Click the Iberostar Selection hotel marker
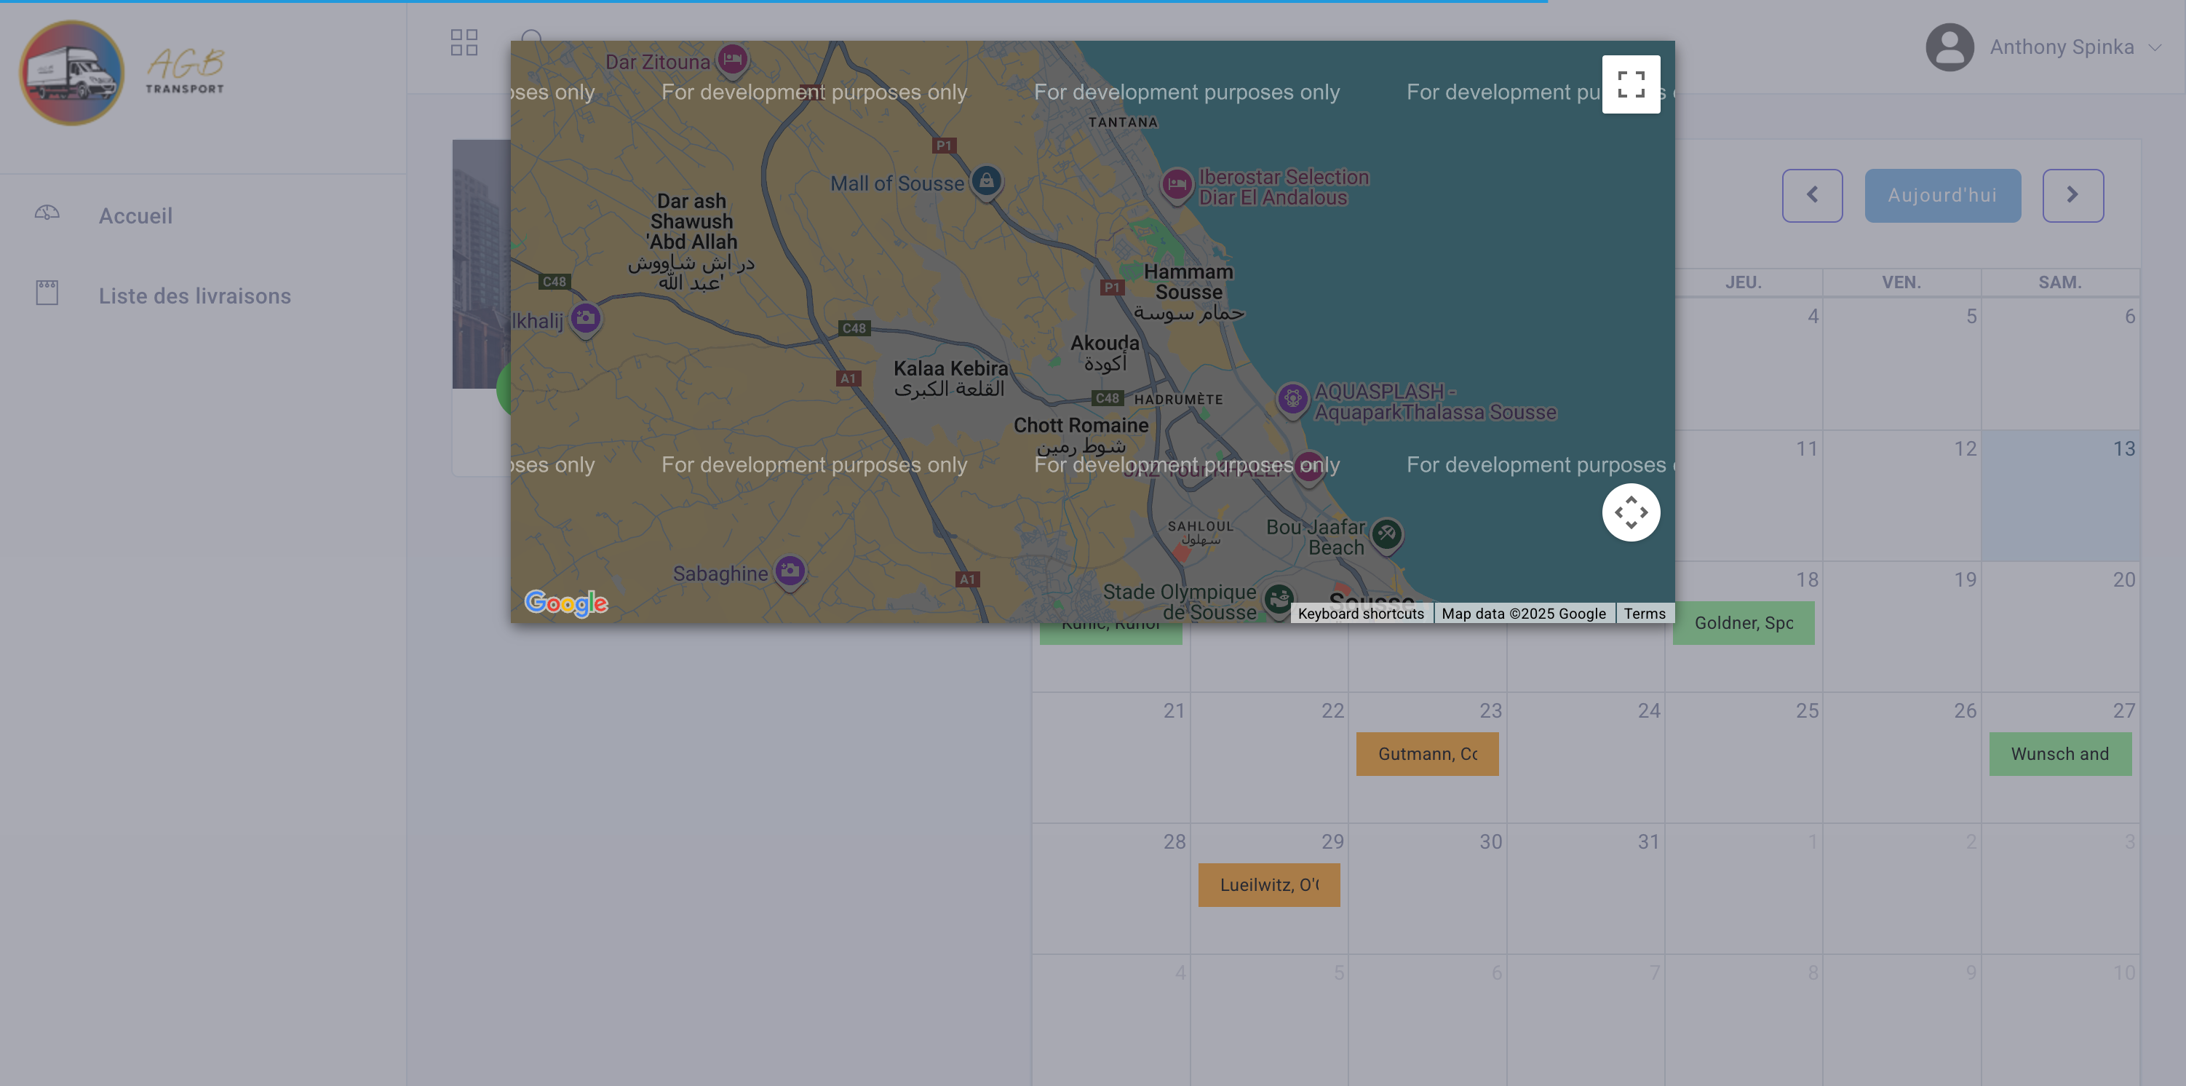The height and width of the screenshot is (1086, 2186). [1176, 184]
